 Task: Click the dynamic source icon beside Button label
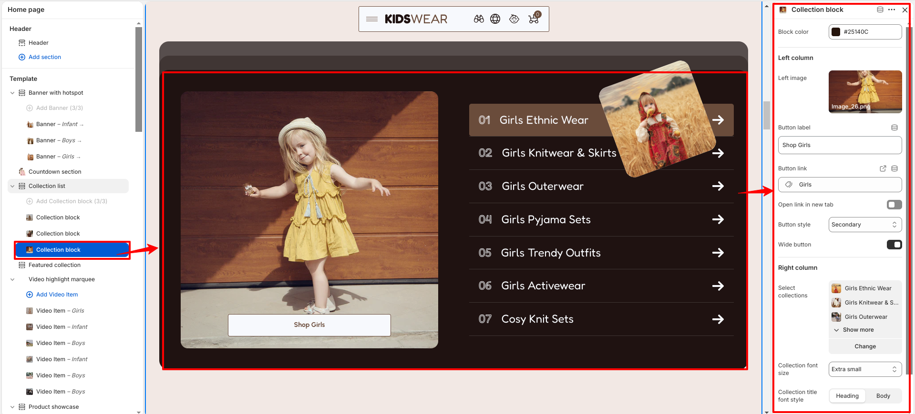(x=894, y=128)
